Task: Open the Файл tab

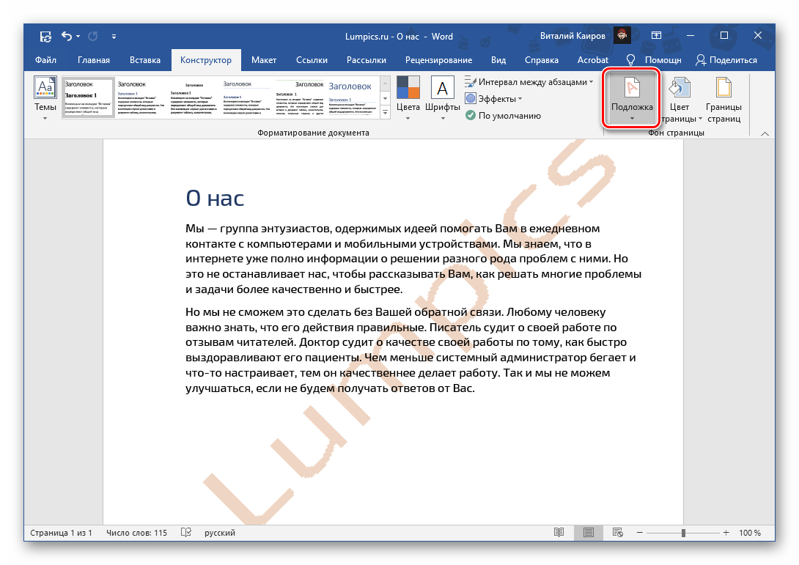Action: [x=45, y=60]
